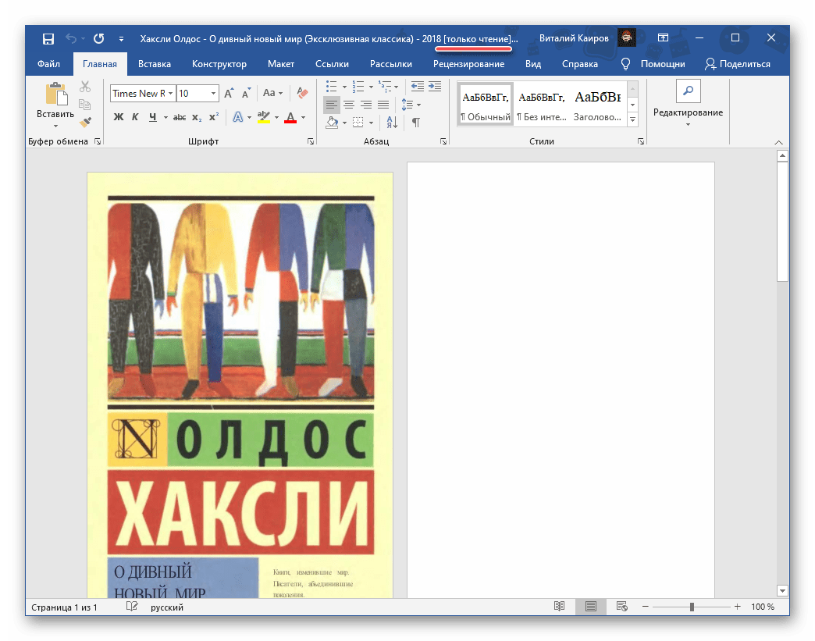Expand the styles gallery more arrow
Image resolution: width=815 pixels, height=641 pixels.
pyautogui.click(x=632, y=119)
